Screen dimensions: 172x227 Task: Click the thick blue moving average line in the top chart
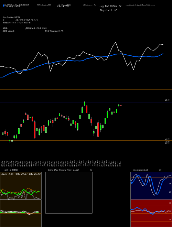(81, 61)
